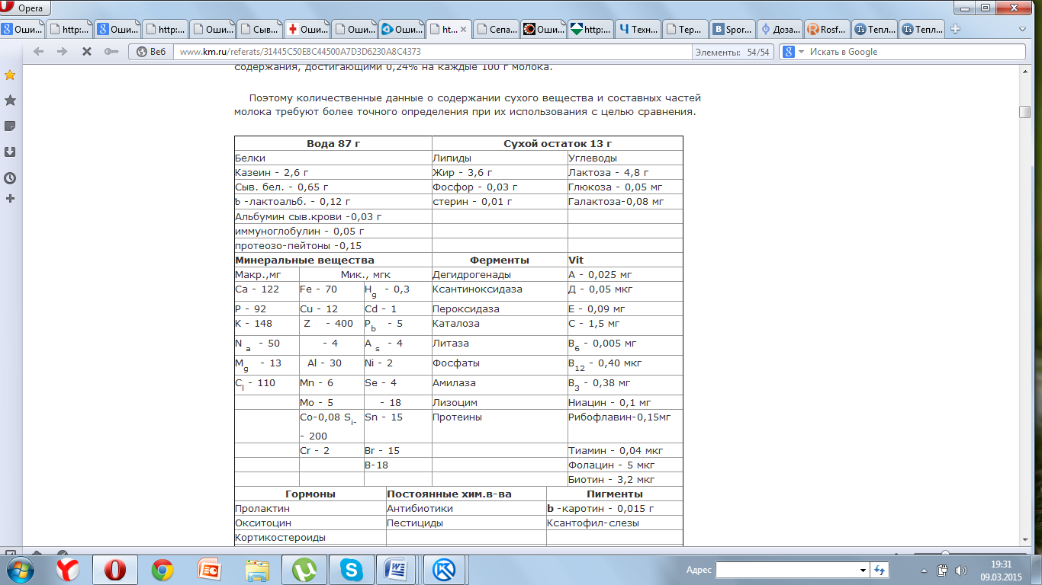Click the 'Лактоза - 4,8 г' cell
The height and width of the screenshot is (585, 1042).
[626, 173]
